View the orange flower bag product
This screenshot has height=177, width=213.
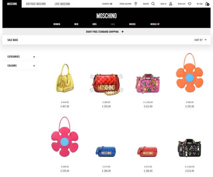coord(190,73)
